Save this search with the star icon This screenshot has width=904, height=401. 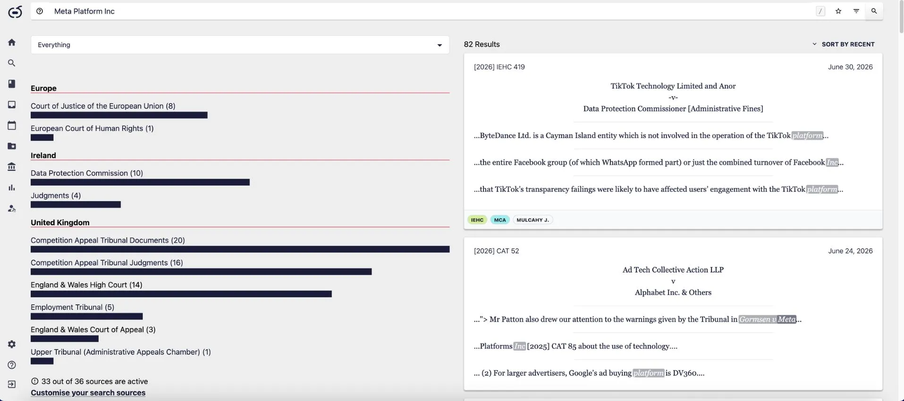[x=838, y=11]
